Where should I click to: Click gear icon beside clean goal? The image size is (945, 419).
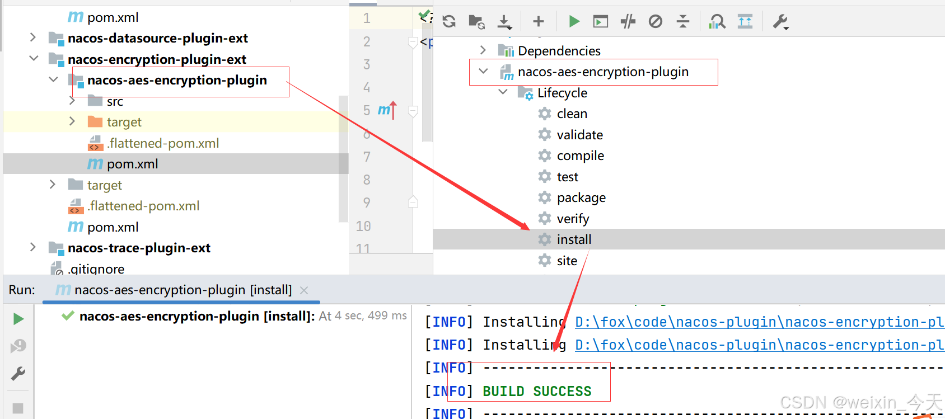pos(545,114)
